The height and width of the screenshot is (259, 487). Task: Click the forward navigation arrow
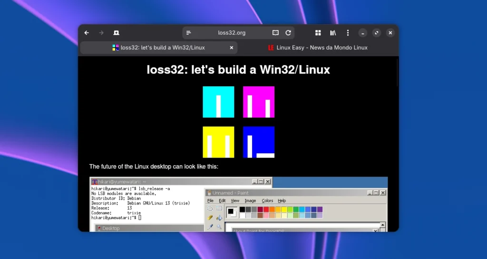click(x=101, y=33)
